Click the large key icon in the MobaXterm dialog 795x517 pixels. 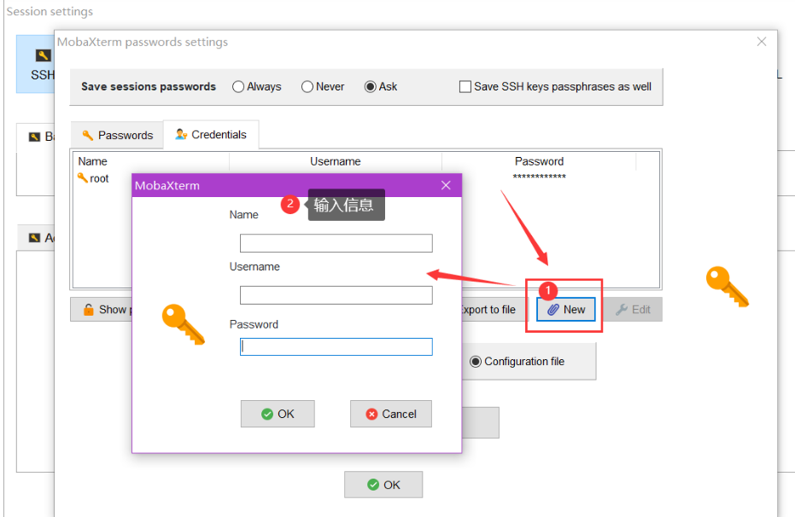tap(184, 324)
